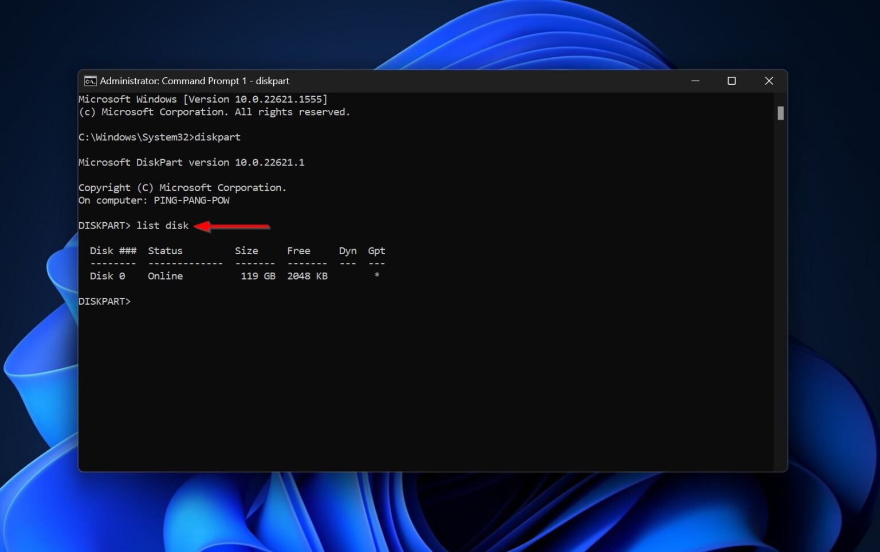Click the DISKPART prompt at the bottom
This screenshot has height=552, width=880.
coord(104,301)
